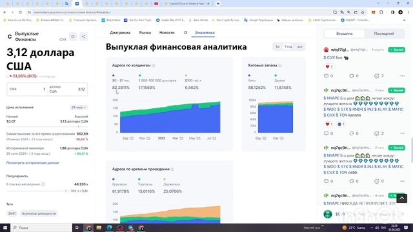Click green follow button on wtqf7igl post

[396, 50]
